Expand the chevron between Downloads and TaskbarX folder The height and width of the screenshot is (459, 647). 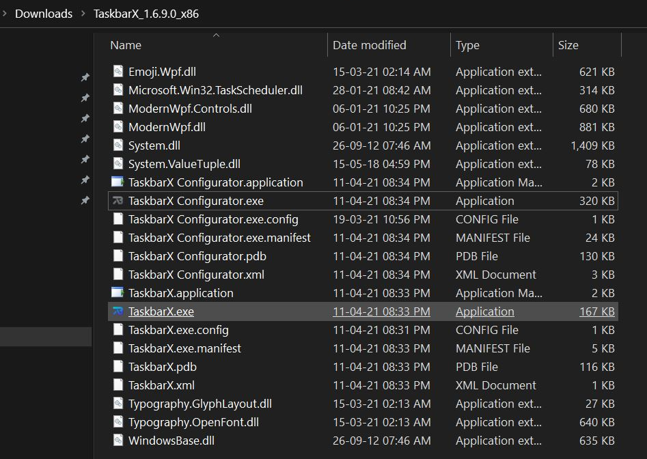click(83, 14)
